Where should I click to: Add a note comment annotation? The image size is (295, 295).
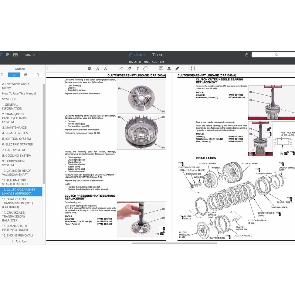point(161,69)
